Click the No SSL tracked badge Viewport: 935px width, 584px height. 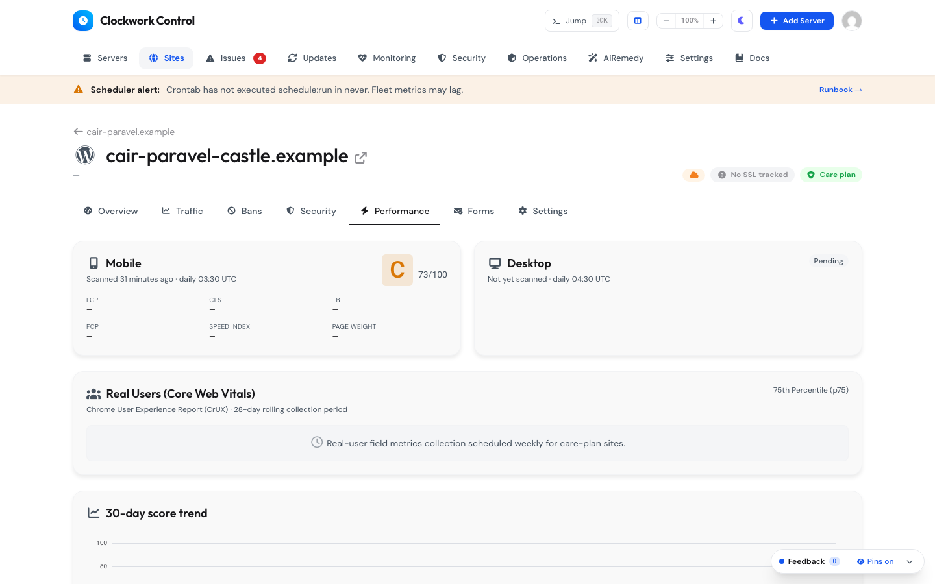point(753,175)
